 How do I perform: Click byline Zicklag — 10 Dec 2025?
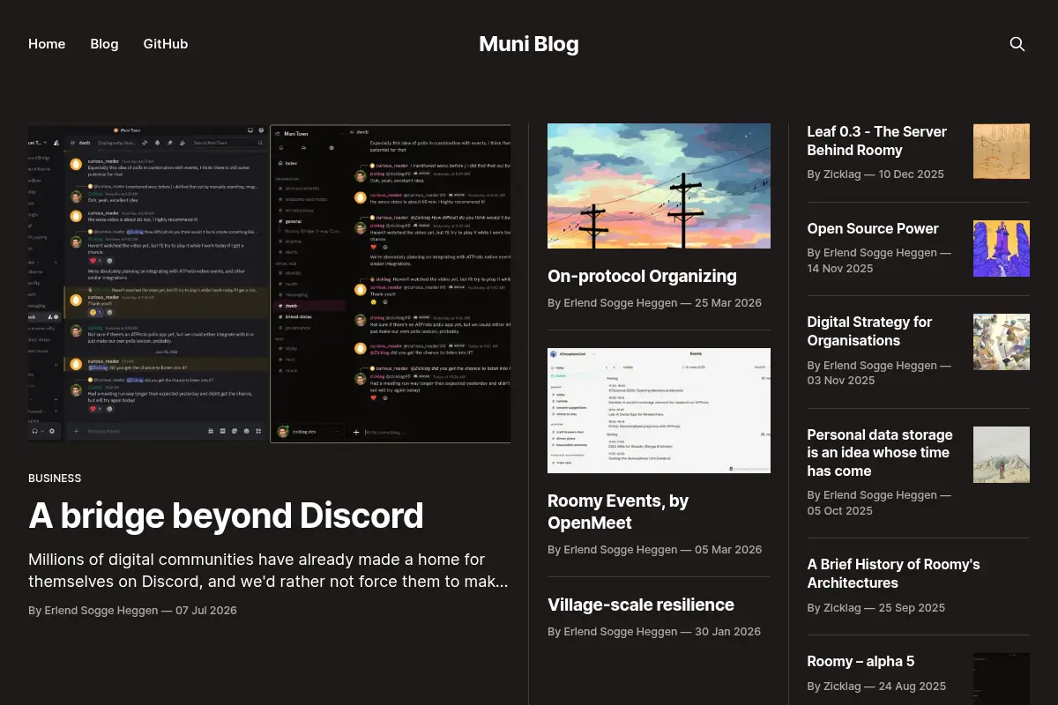tap(875, 174)
